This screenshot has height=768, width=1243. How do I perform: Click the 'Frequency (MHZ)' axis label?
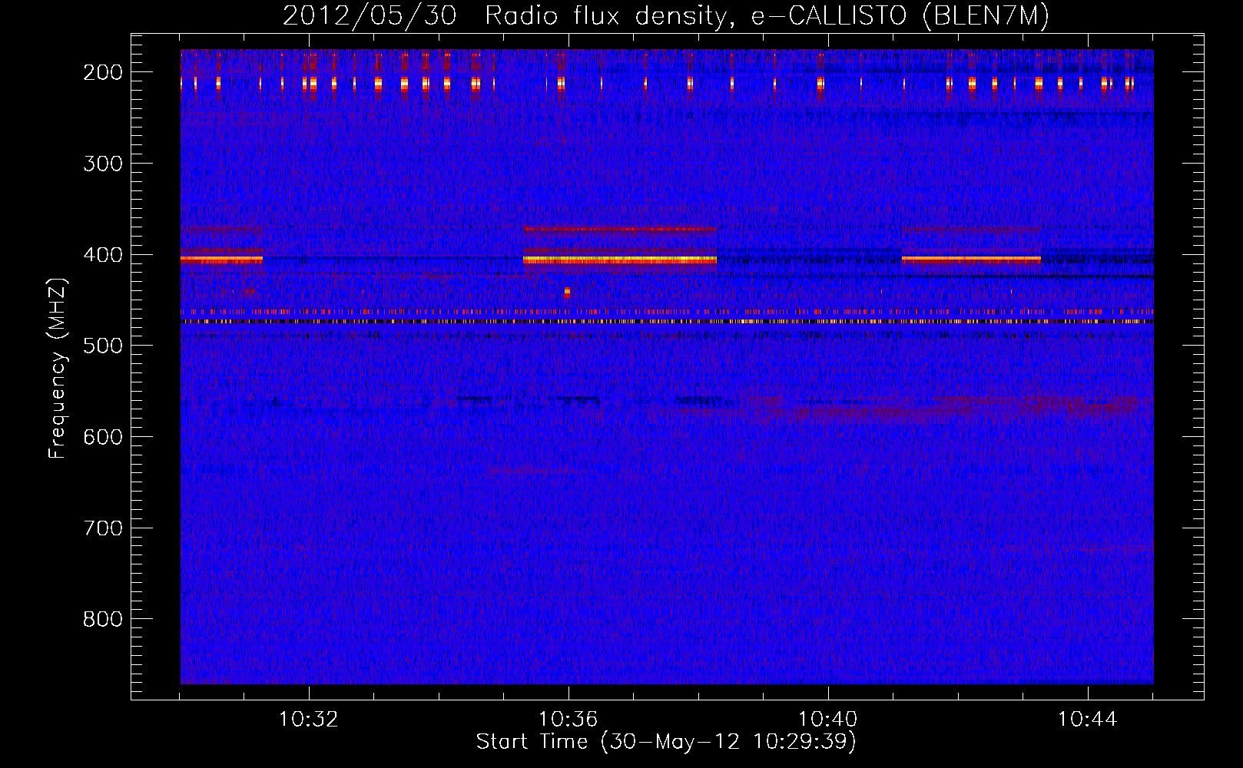click(x=58, y=368)
